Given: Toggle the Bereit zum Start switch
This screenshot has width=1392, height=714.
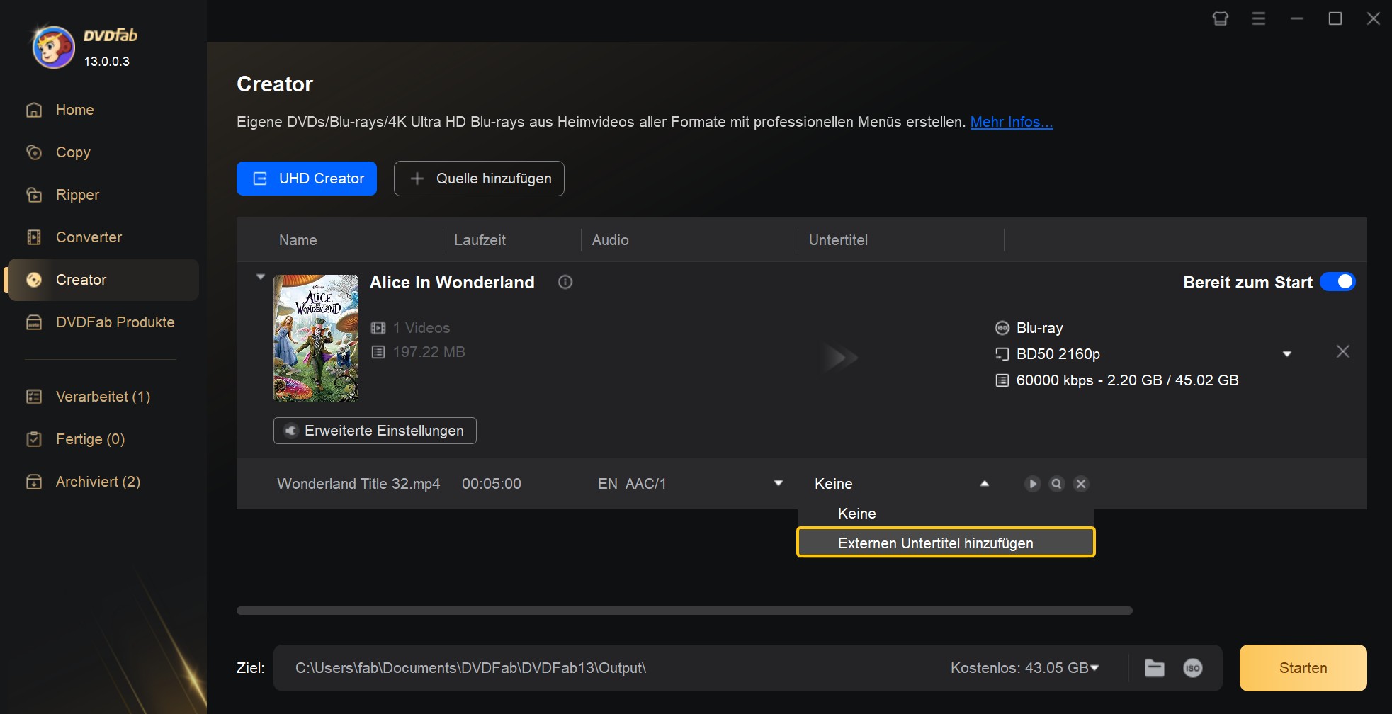Looking at the screenshot, I should pyautogui.click(x=1337, y=282).
